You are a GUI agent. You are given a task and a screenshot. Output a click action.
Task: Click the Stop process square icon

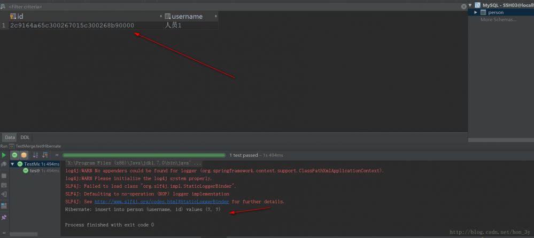(4, 175)
